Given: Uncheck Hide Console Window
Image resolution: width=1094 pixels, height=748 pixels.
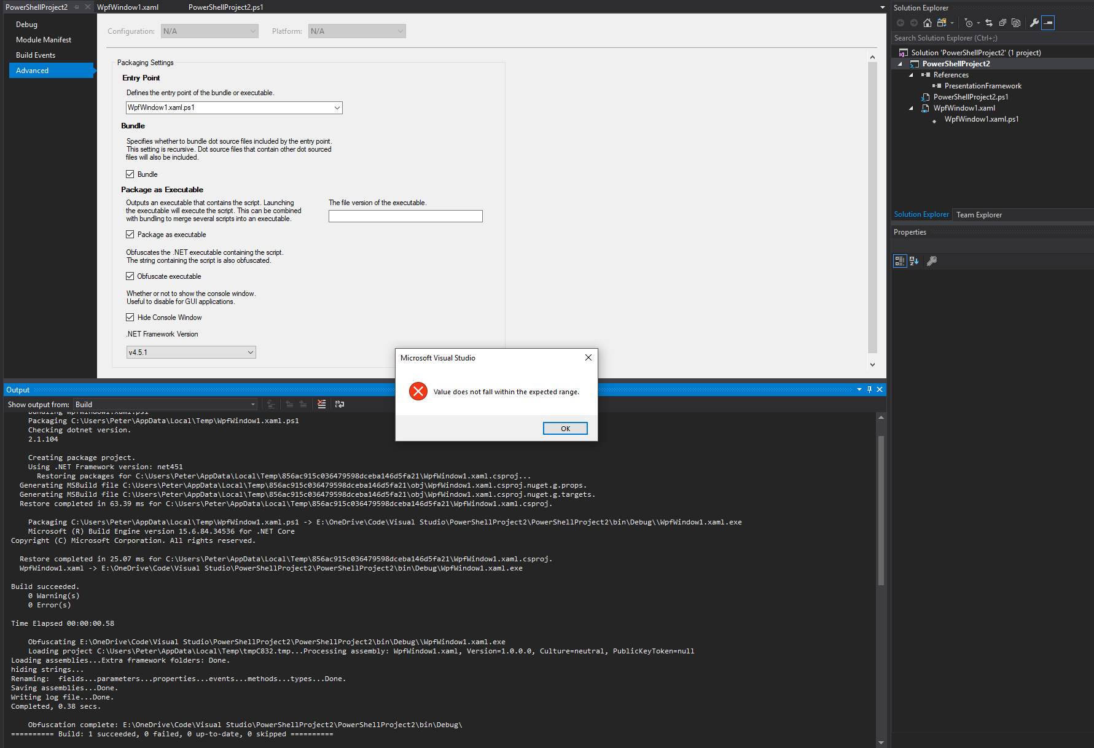Looking at the screenshot, I should coord(130,317).
